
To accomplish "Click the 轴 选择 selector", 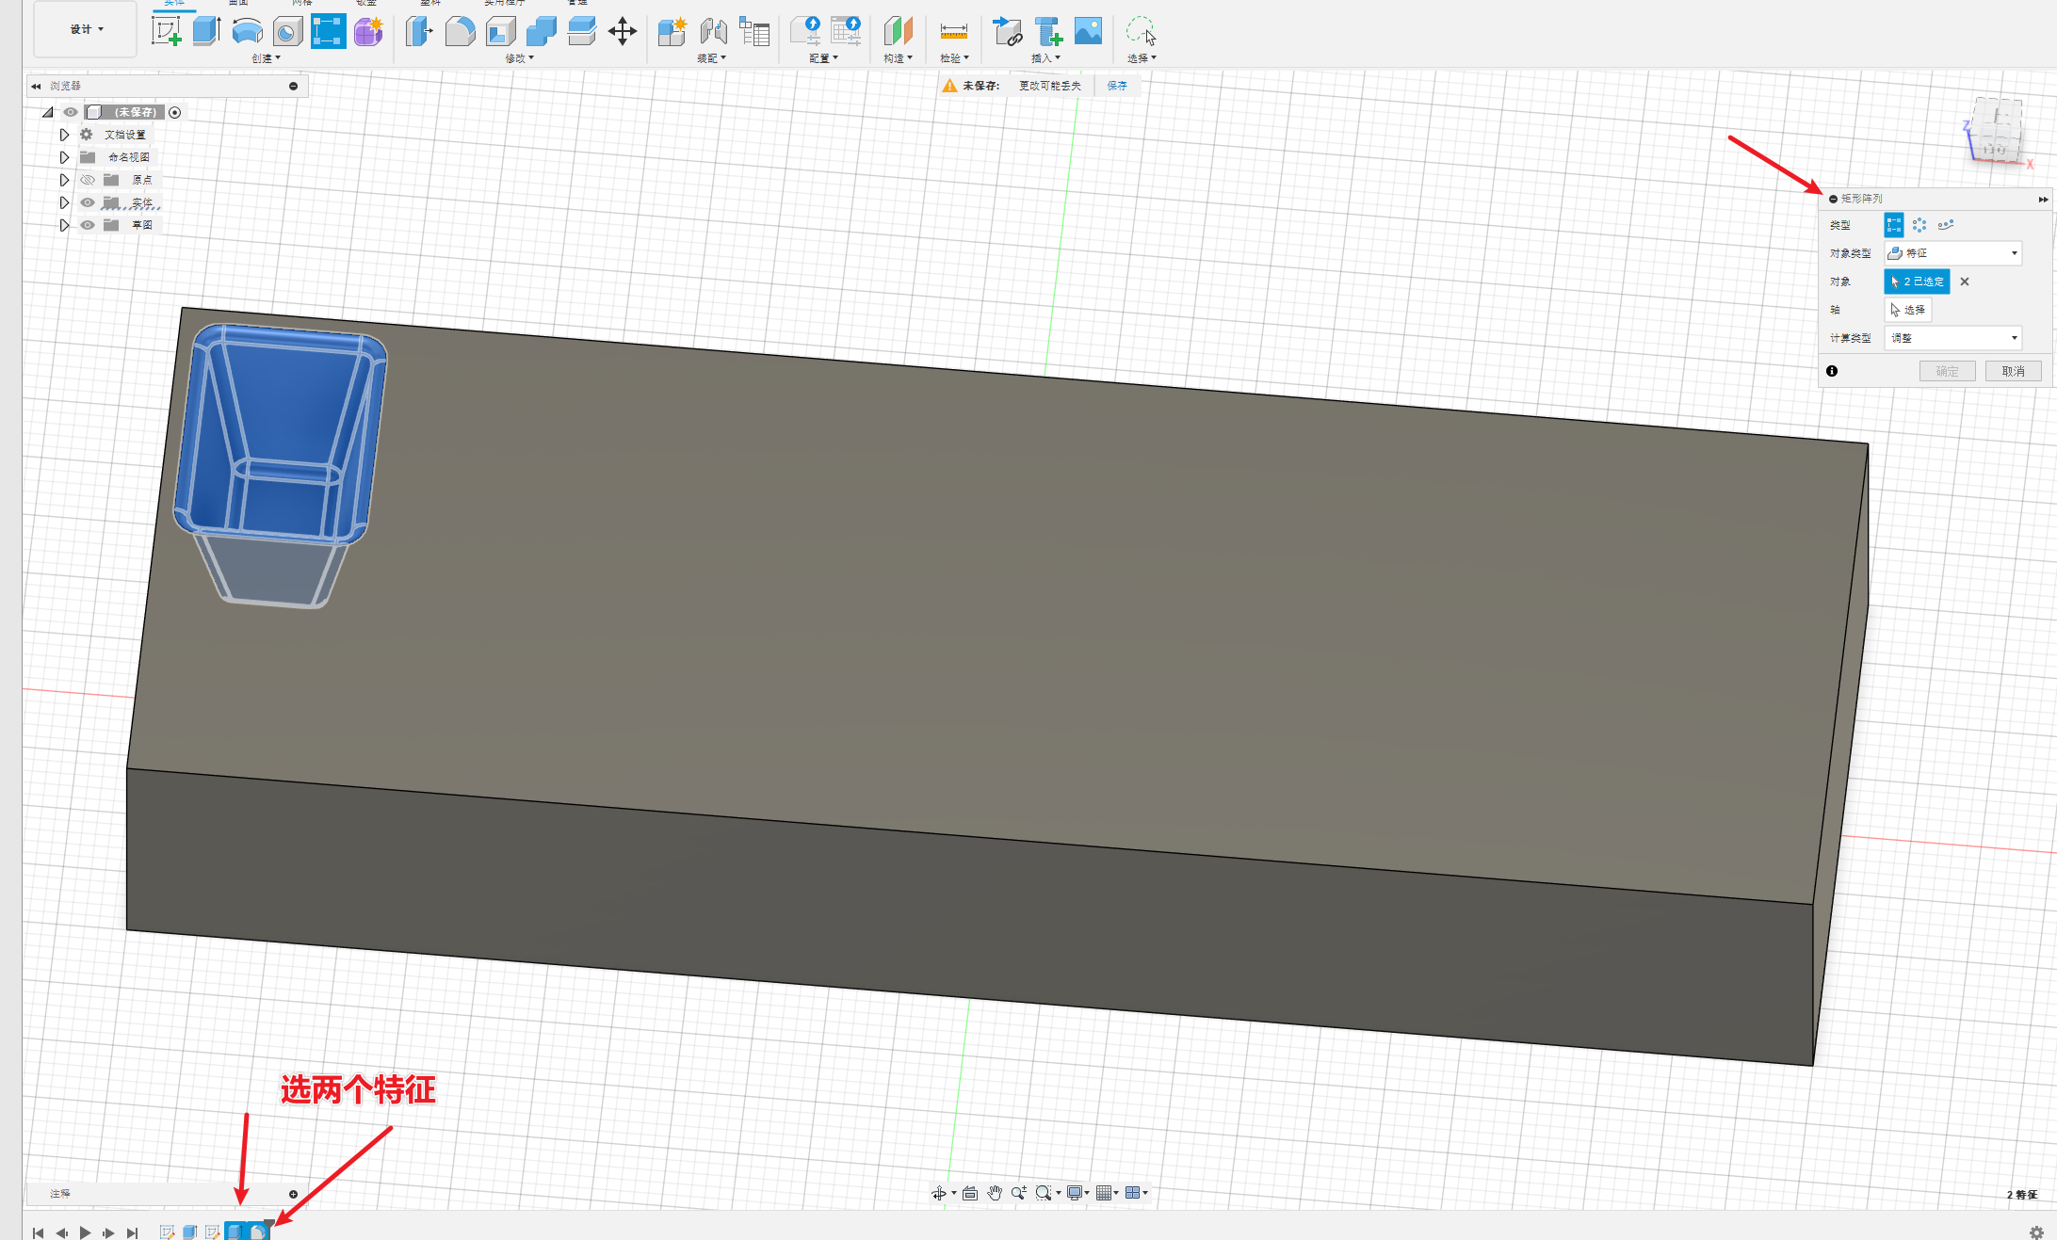I will (x=1908, y=310).
